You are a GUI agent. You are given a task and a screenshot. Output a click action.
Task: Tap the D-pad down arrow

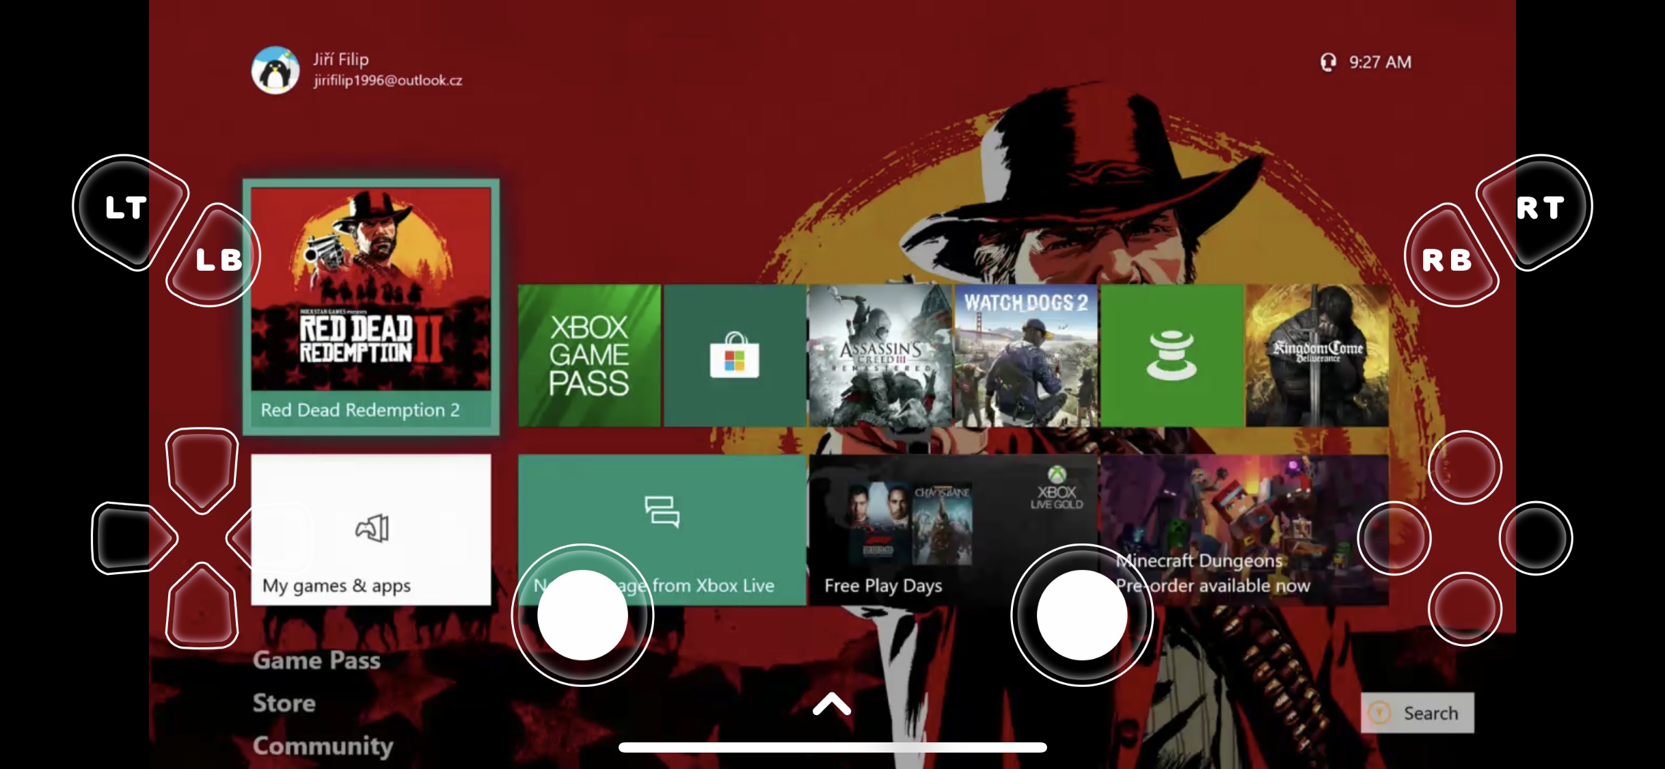pyautogui.click(x=202, y=607)
